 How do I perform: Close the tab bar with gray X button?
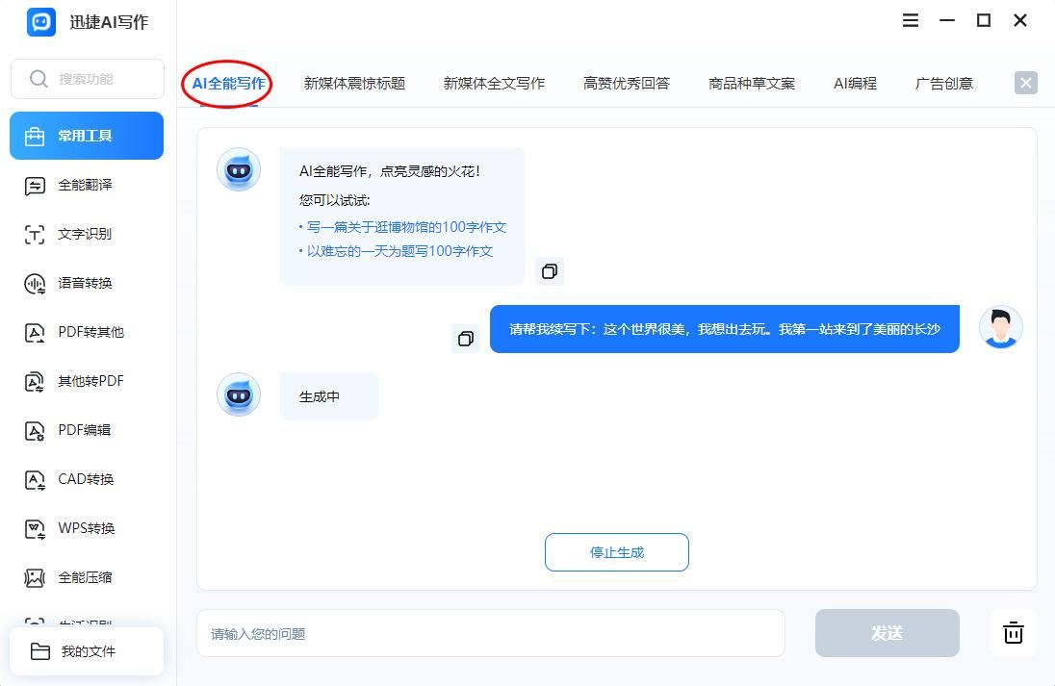pos(1025,84)
